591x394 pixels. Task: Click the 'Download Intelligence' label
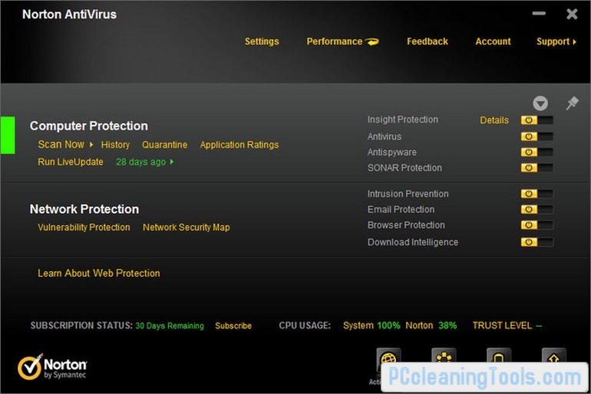(413, 242)
